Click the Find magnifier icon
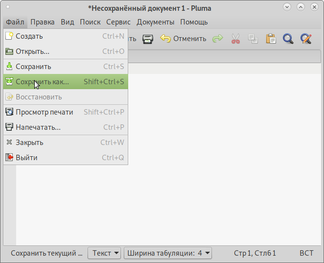324x263 pixels. tap(288, 39)
